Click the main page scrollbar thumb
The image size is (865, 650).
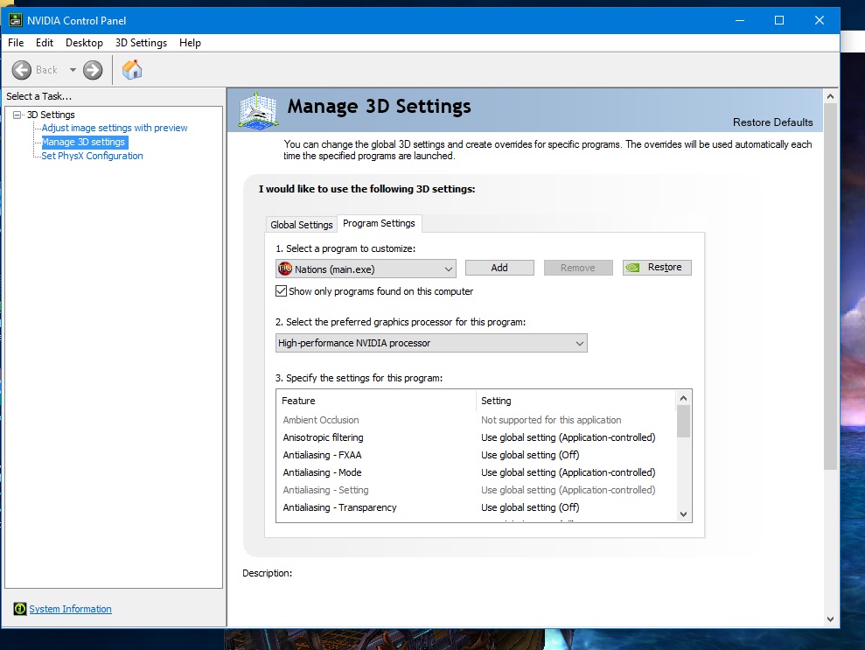point(830,287)
